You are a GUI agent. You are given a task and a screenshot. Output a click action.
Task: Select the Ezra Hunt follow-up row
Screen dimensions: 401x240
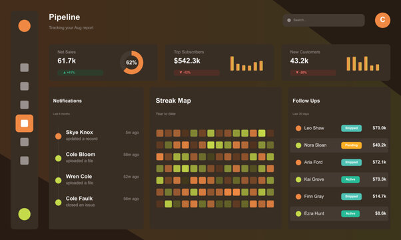pos(339,213)
